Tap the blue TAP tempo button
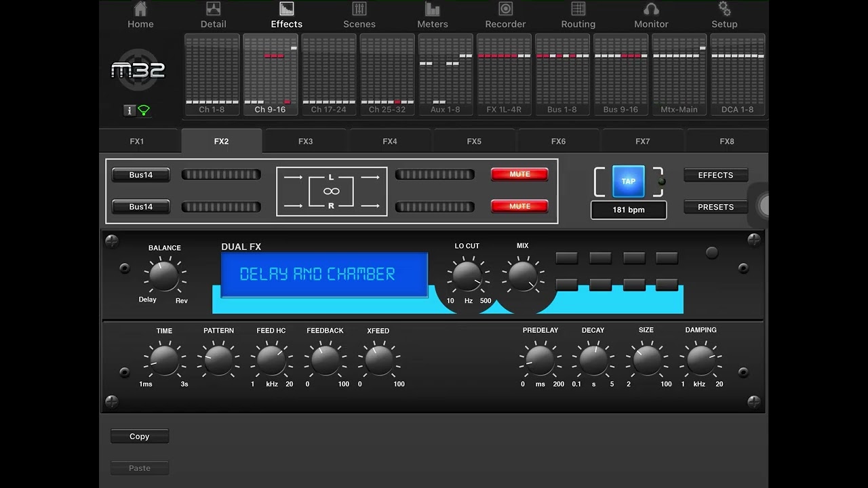Image resolution: width=868 pixels, height=488 pixels. [628, 181]
